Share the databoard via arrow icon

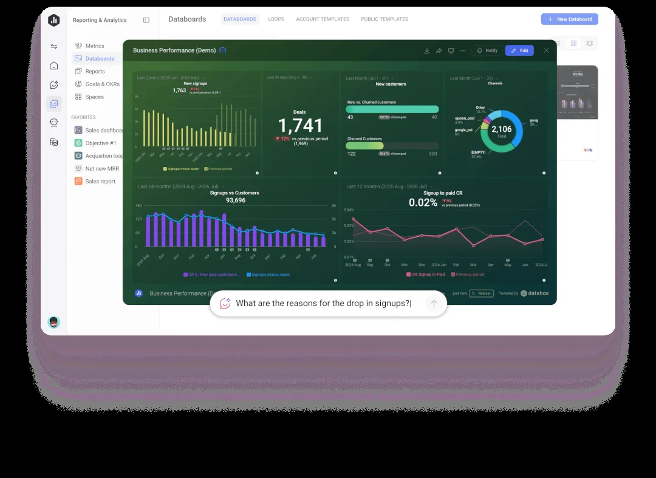pyautogui.click(x=439, y=50)
